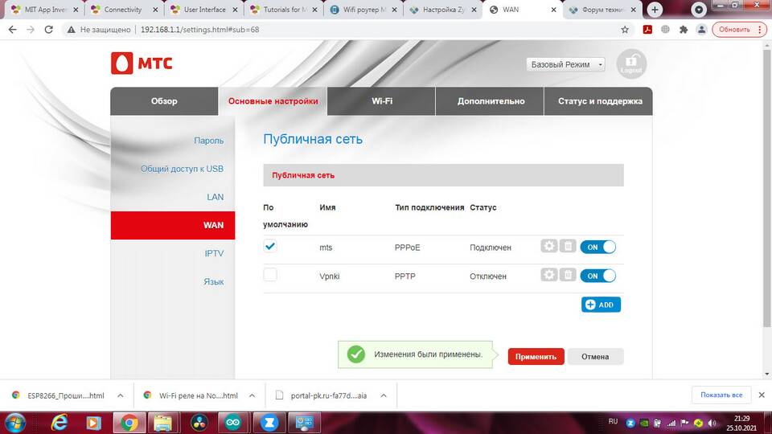Viewport: 772px width, 434px height.
Task: Delete the Vpnki connection via trash icon
Action: (x=568, y=275)
